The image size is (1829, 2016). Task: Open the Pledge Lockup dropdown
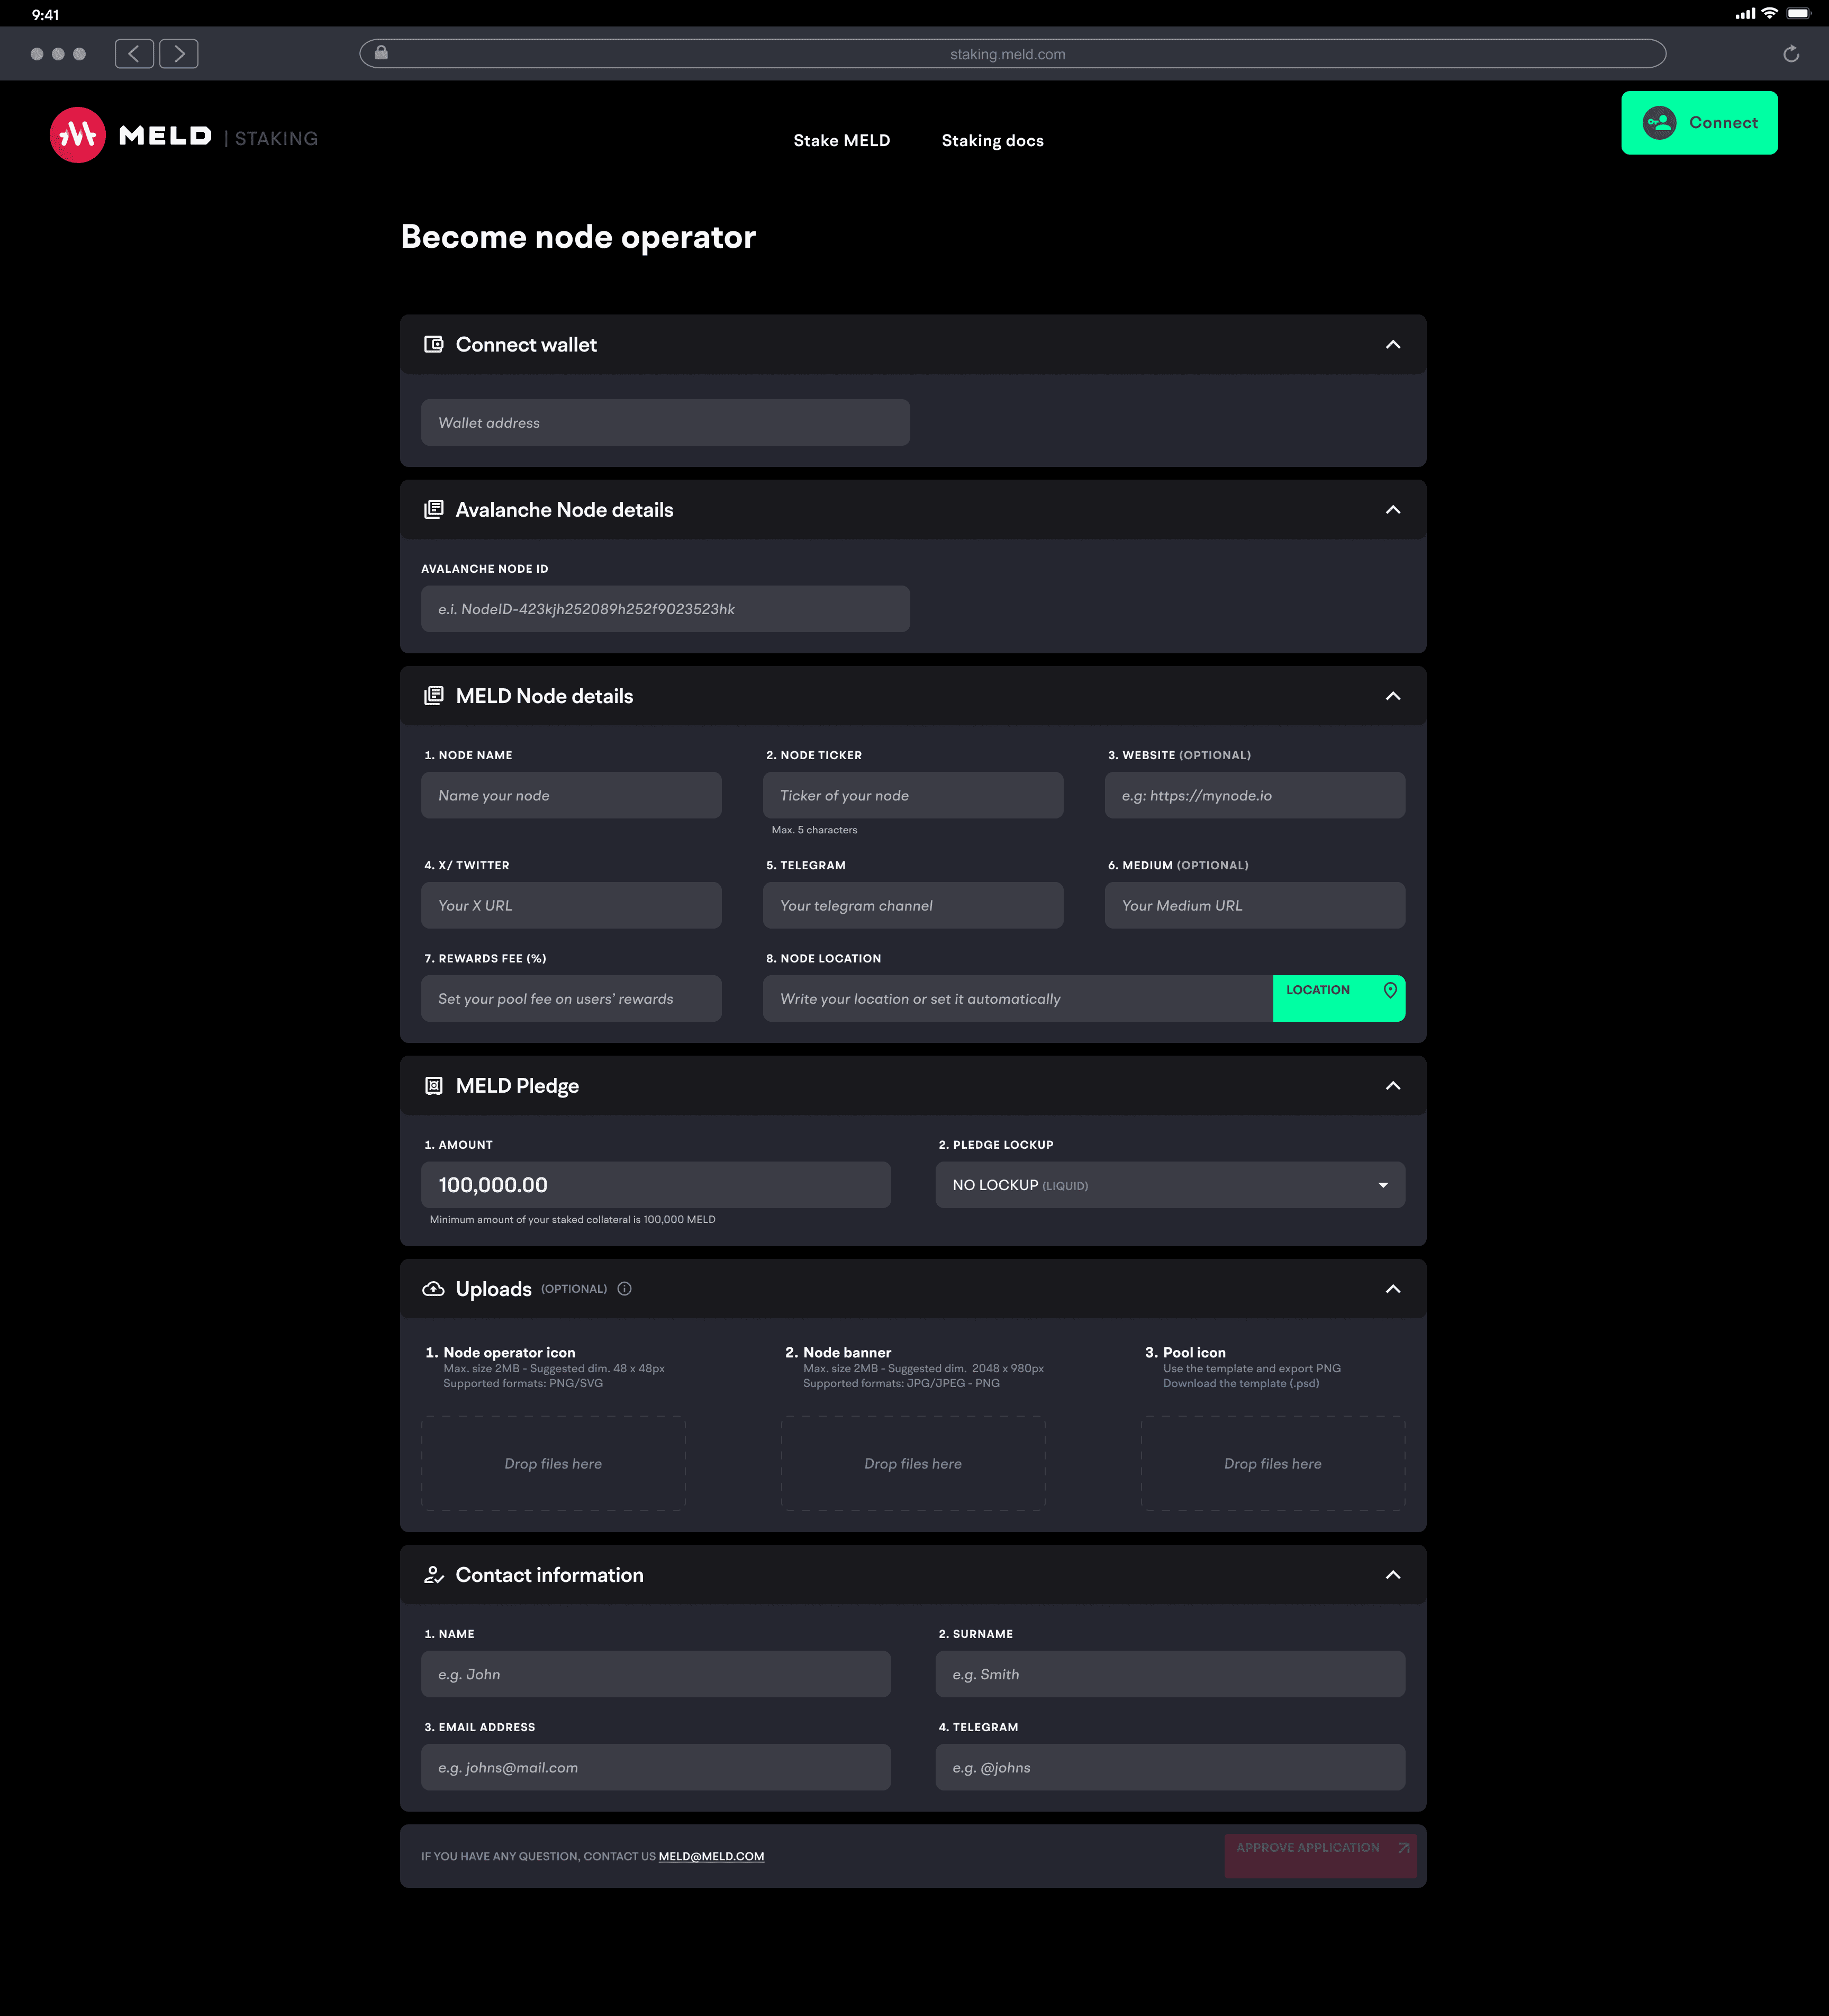coord(1170,1185)
